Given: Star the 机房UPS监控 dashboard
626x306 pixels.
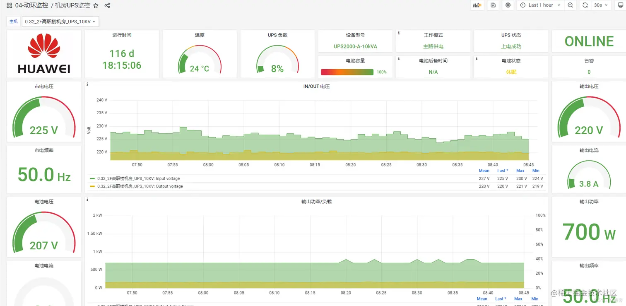Looking at the screenshot, I should 96,5.
